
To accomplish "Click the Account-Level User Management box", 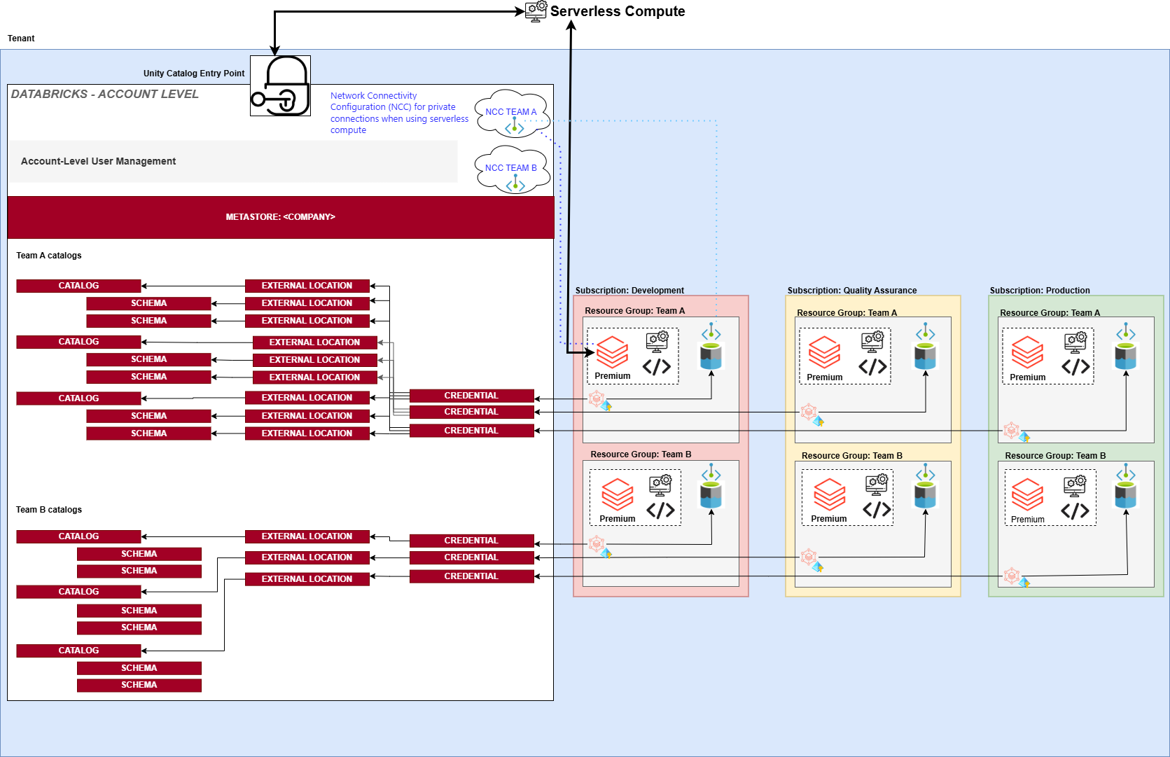I will 232,162.
